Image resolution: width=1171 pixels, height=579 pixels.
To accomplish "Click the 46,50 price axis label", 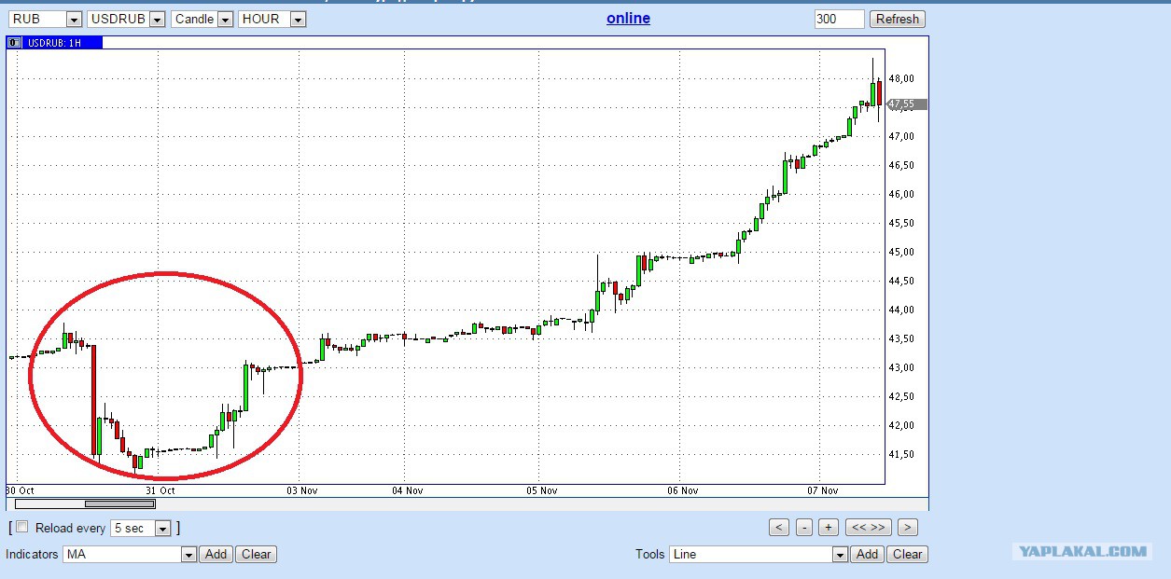I will (901, 165).
